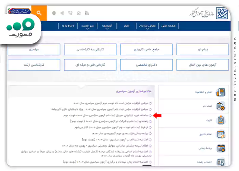The height and width of the screenshot is (171, 239).
Task: Click the RSS feed icon in header
Action: [87, 13]
